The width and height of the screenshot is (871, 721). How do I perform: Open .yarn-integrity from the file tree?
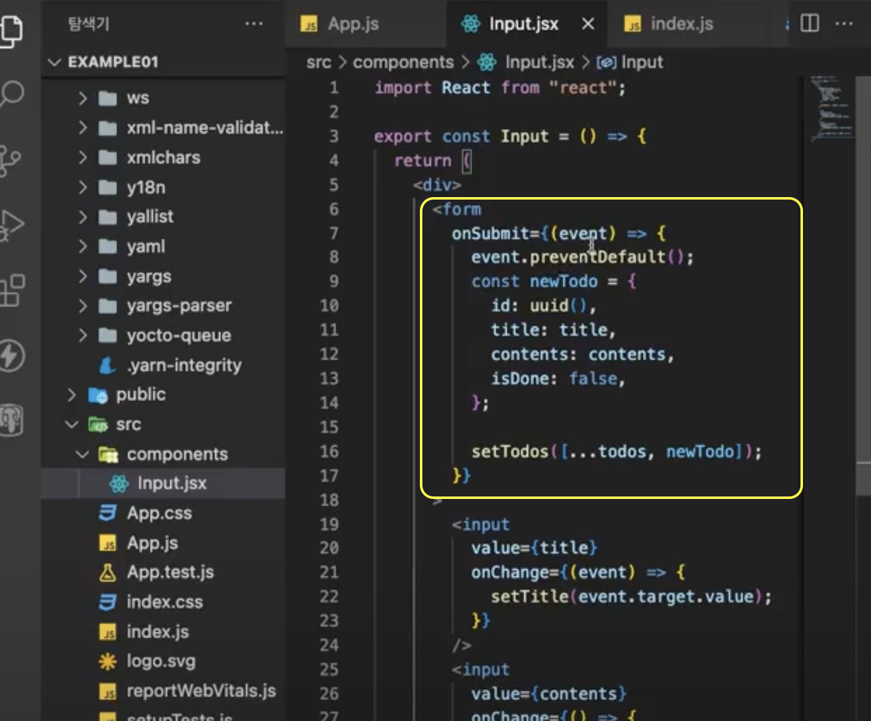click(x=163, y=365)
